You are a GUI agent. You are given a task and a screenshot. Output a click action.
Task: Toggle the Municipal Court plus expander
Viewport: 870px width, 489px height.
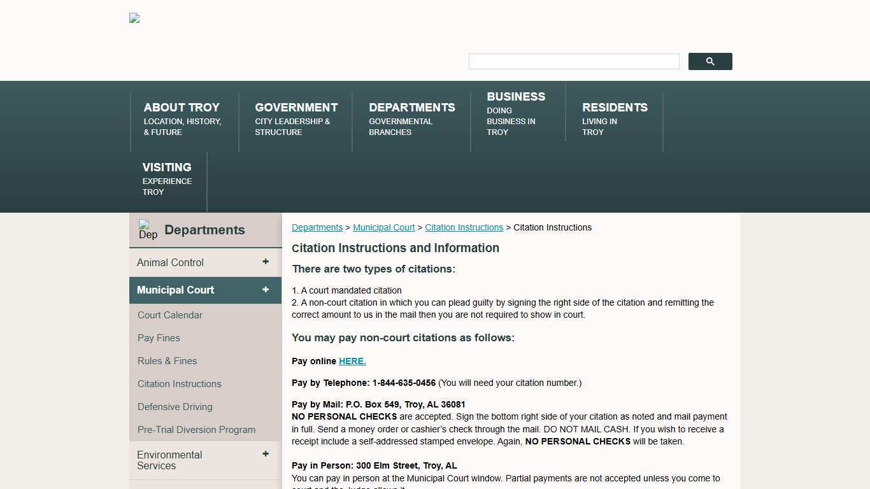[x=266, y=290]
